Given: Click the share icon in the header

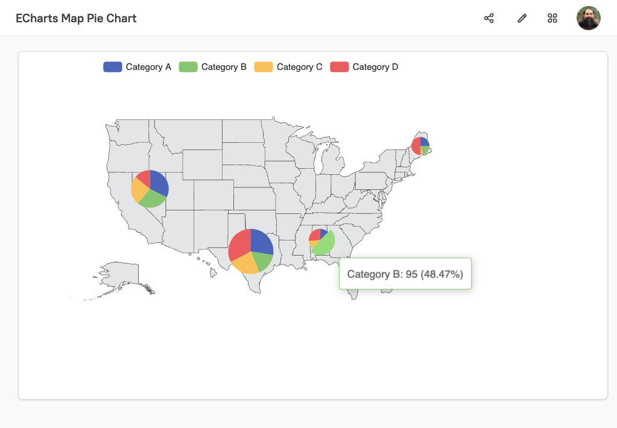Looking at the screenshot, I should pos(489,18).
